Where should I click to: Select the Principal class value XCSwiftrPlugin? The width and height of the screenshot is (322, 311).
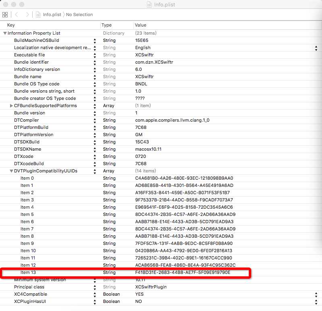pos(151,287)
